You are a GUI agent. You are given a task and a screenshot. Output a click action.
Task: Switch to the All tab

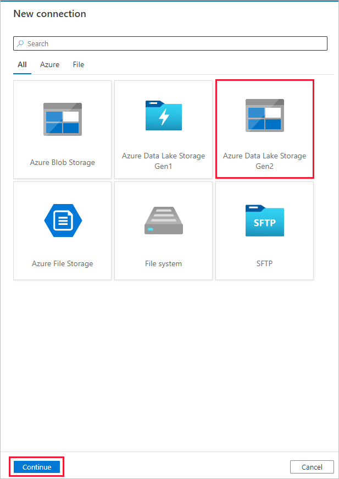(x=23, y=64)
